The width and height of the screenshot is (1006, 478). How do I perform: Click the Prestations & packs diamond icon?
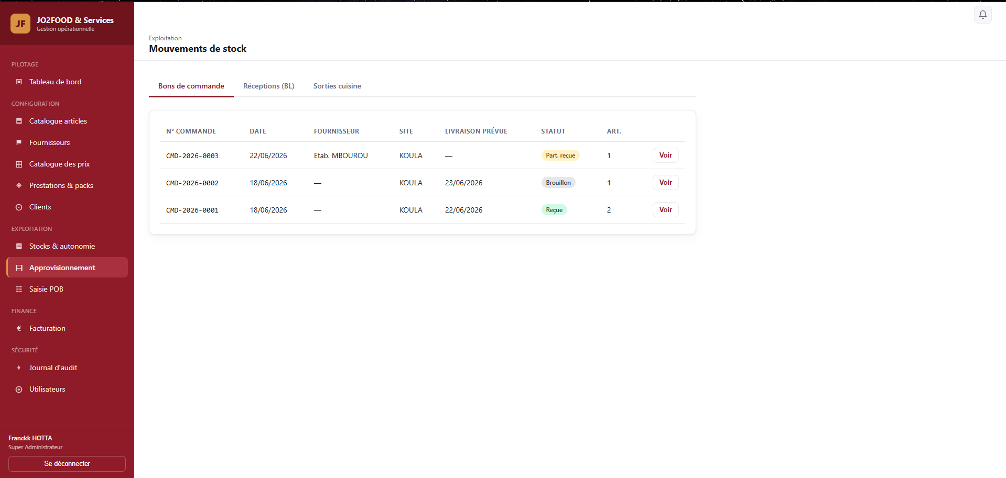pyautogui.click(x=19, y=185)
